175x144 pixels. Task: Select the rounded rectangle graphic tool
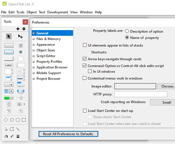click(18, 120)
